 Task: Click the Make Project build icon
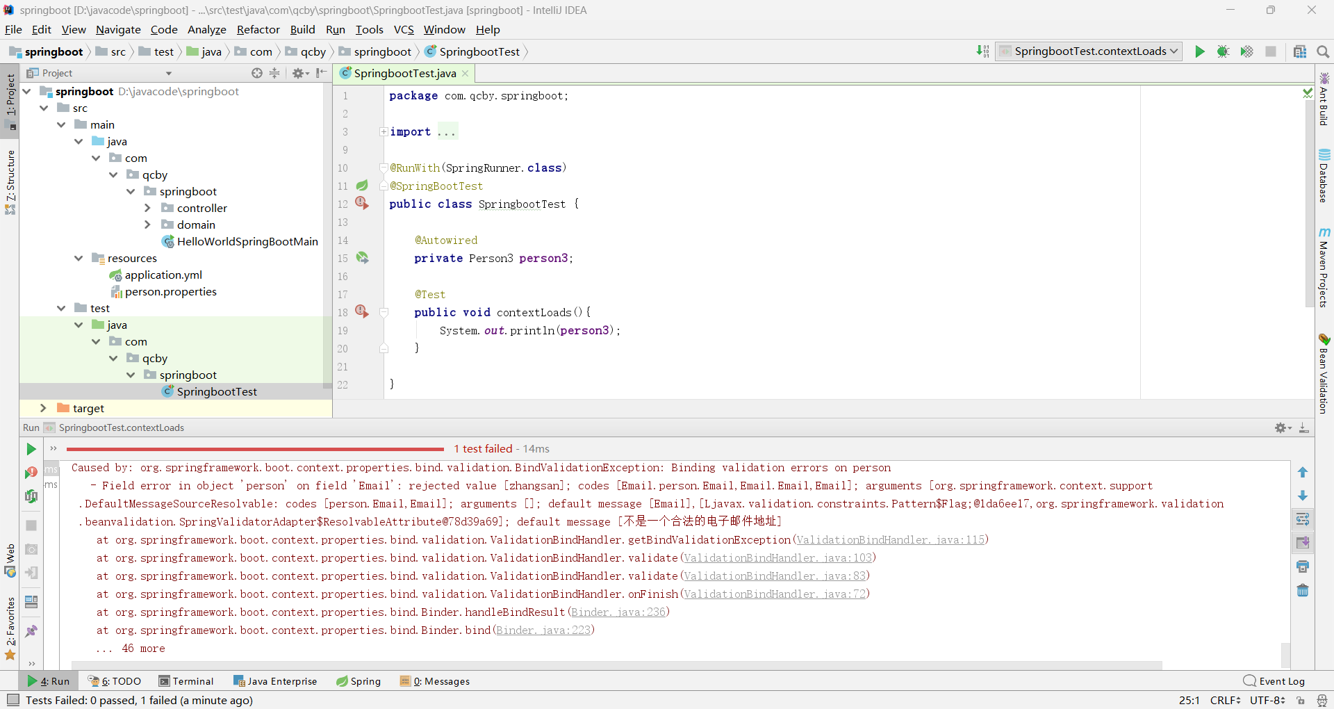click(982, 51)
